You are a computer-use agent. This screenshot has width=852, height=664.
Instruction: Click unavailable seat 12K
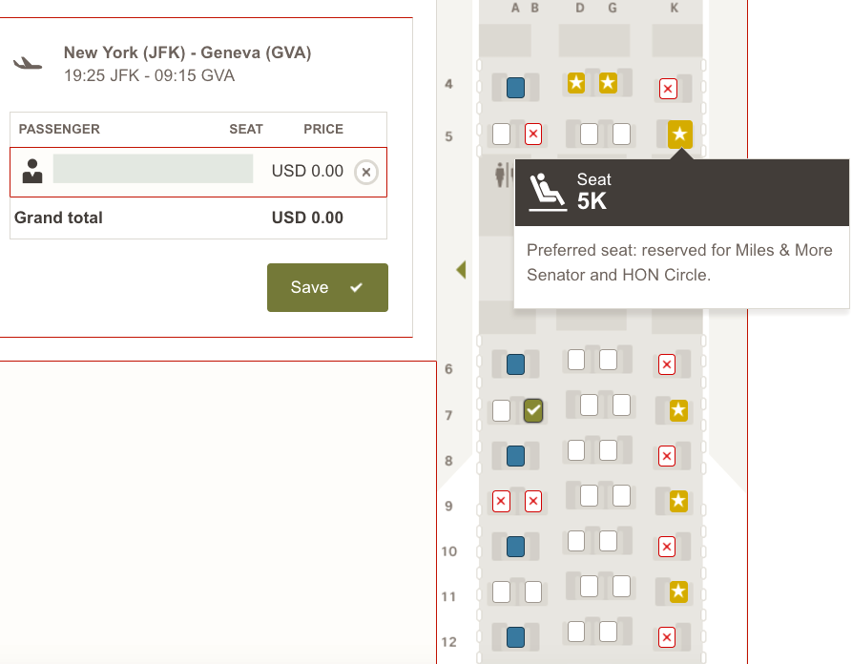click(x=667, y=637)
